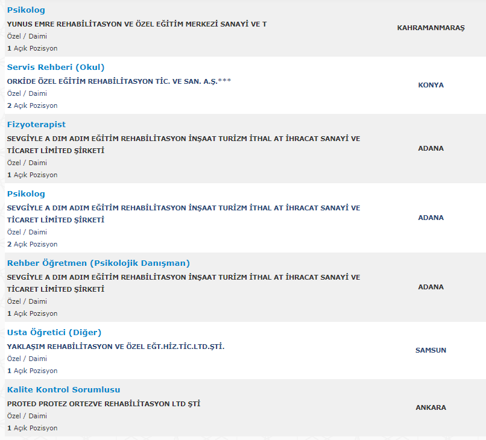The width and height of the screenshot is (486, 440).
Task: Click the ANKARA location text
Action: tap(431, 407)
